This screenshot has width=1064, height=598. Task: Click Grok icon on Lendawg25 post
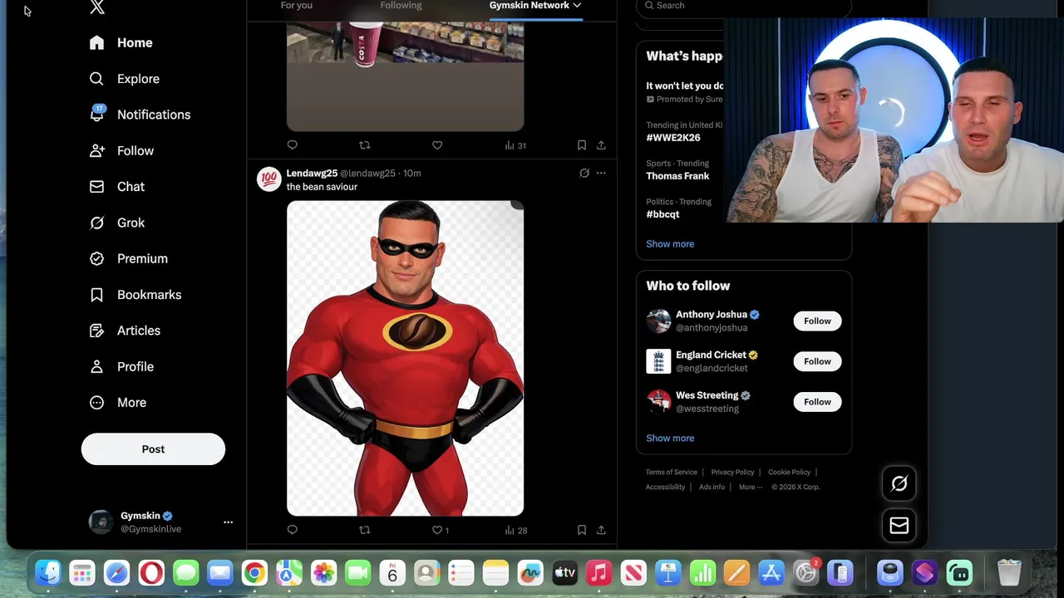click(584, 173)
